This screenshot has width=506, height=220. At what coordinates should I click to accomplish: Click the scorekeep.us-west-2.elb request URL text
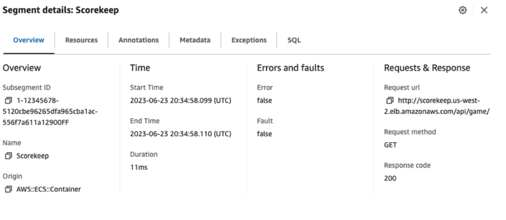click(x=437, y=106)
